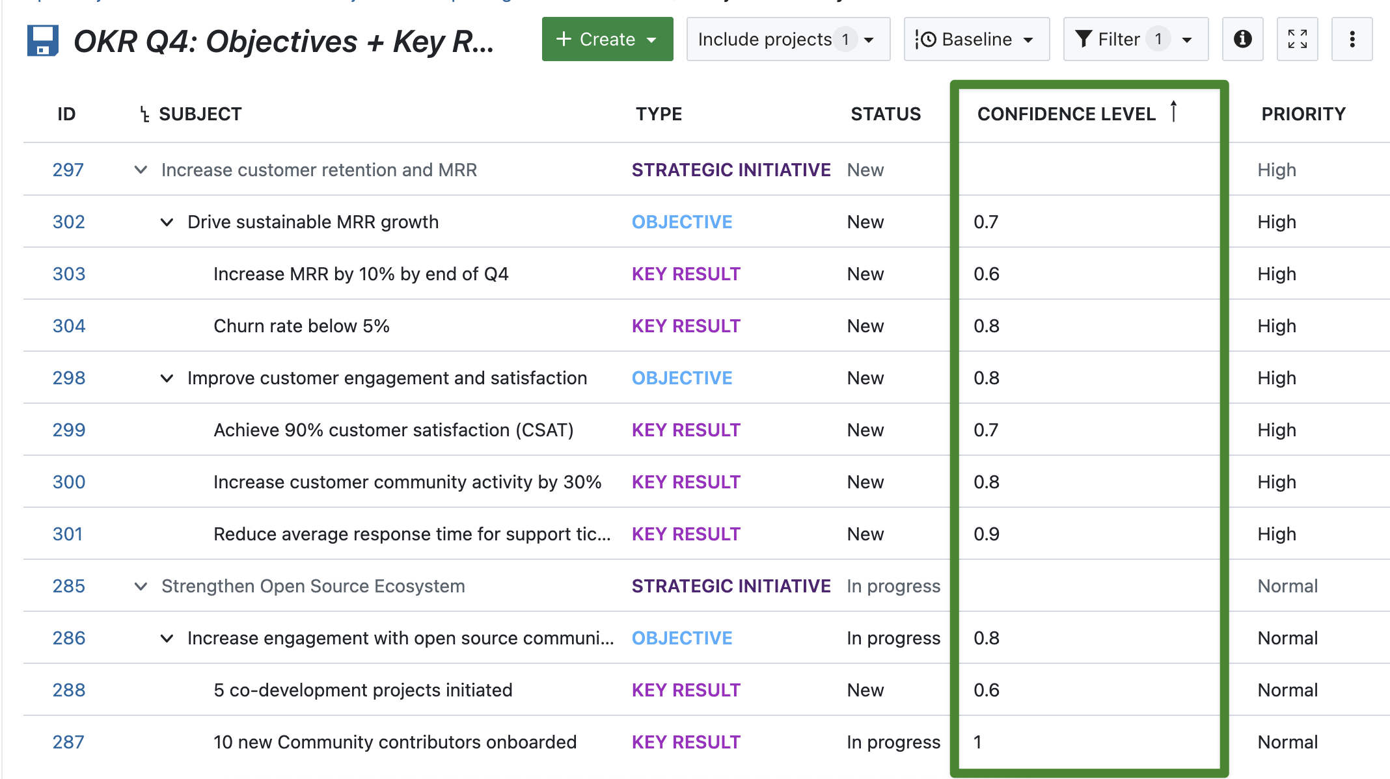Screen dimensions: 1390x779
Task: Click the Baseline clock icon
Action: 927,39
